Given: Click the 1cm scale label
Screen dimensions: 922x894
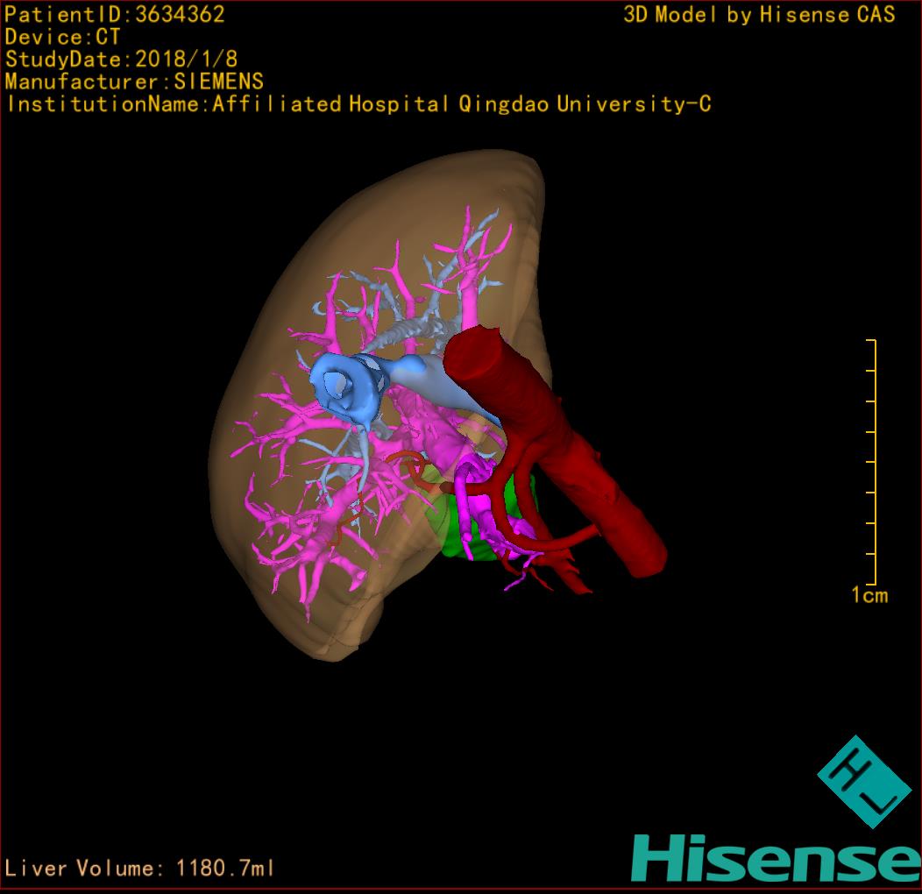Looking at the screenshot, I should [869, 596].
